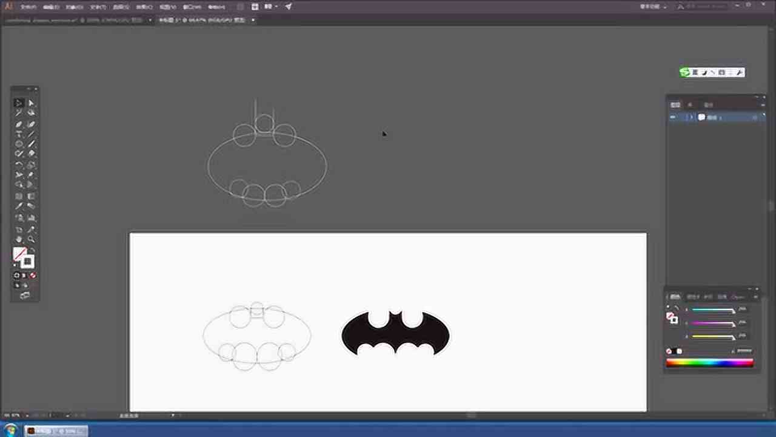Pick a color from the spectrum bar

[x=710, y=363]
